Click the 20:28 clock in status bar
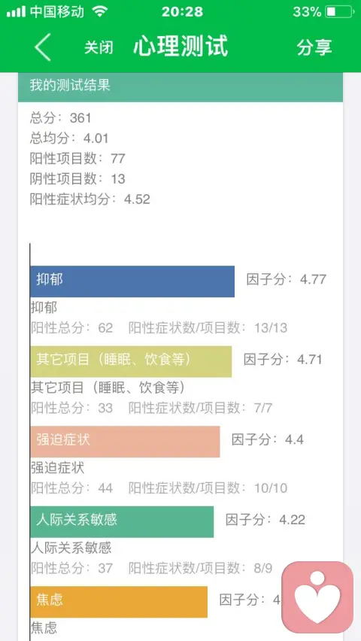This screenshot has height=641, width=361. click(x=182, y=12)
